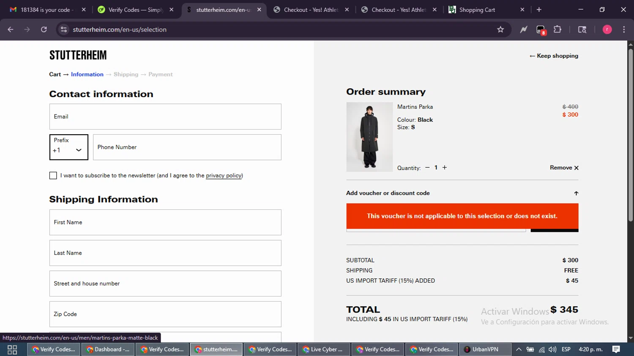Viewport: 634px width, 356px height.
Task: Open a new browser tab
Action: pos(539,10)
